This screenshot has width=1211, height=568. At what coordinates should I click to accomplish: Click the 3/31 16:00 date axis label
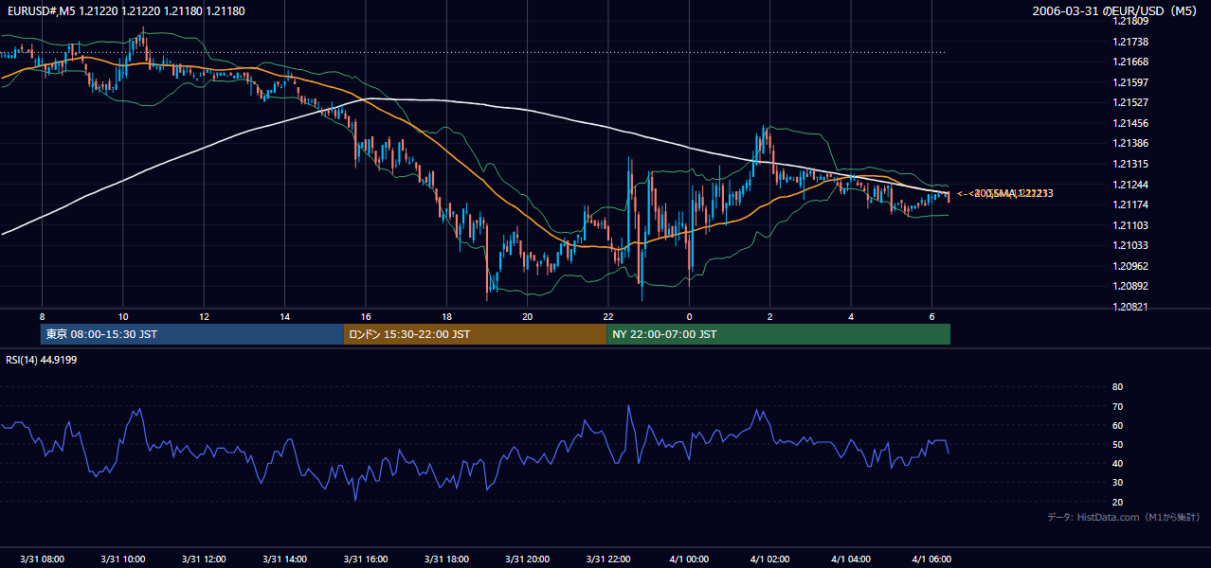(366, 559)
